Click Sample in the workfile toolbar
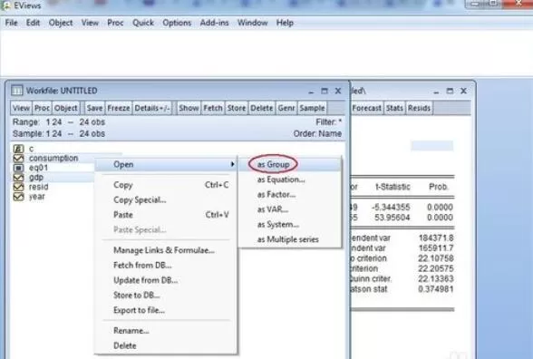Image resolution: width=533 pixels, height=359 pixels. coord(312,108)
